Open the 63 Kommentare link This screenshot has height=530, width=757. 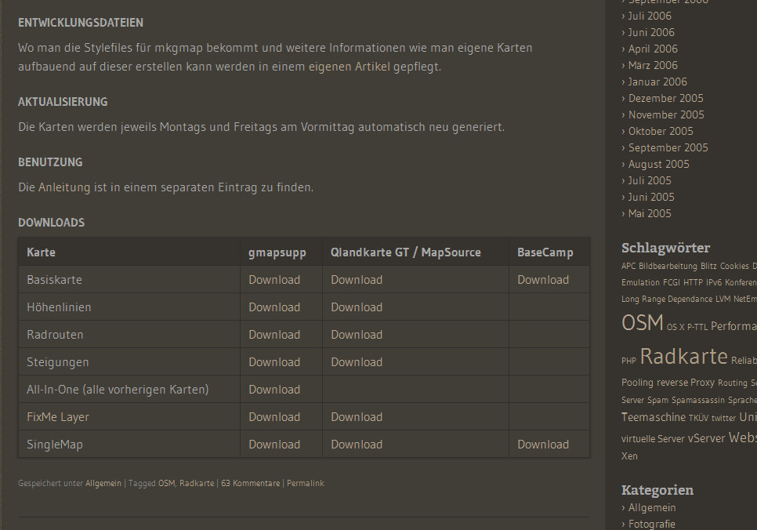coord(250,484)
